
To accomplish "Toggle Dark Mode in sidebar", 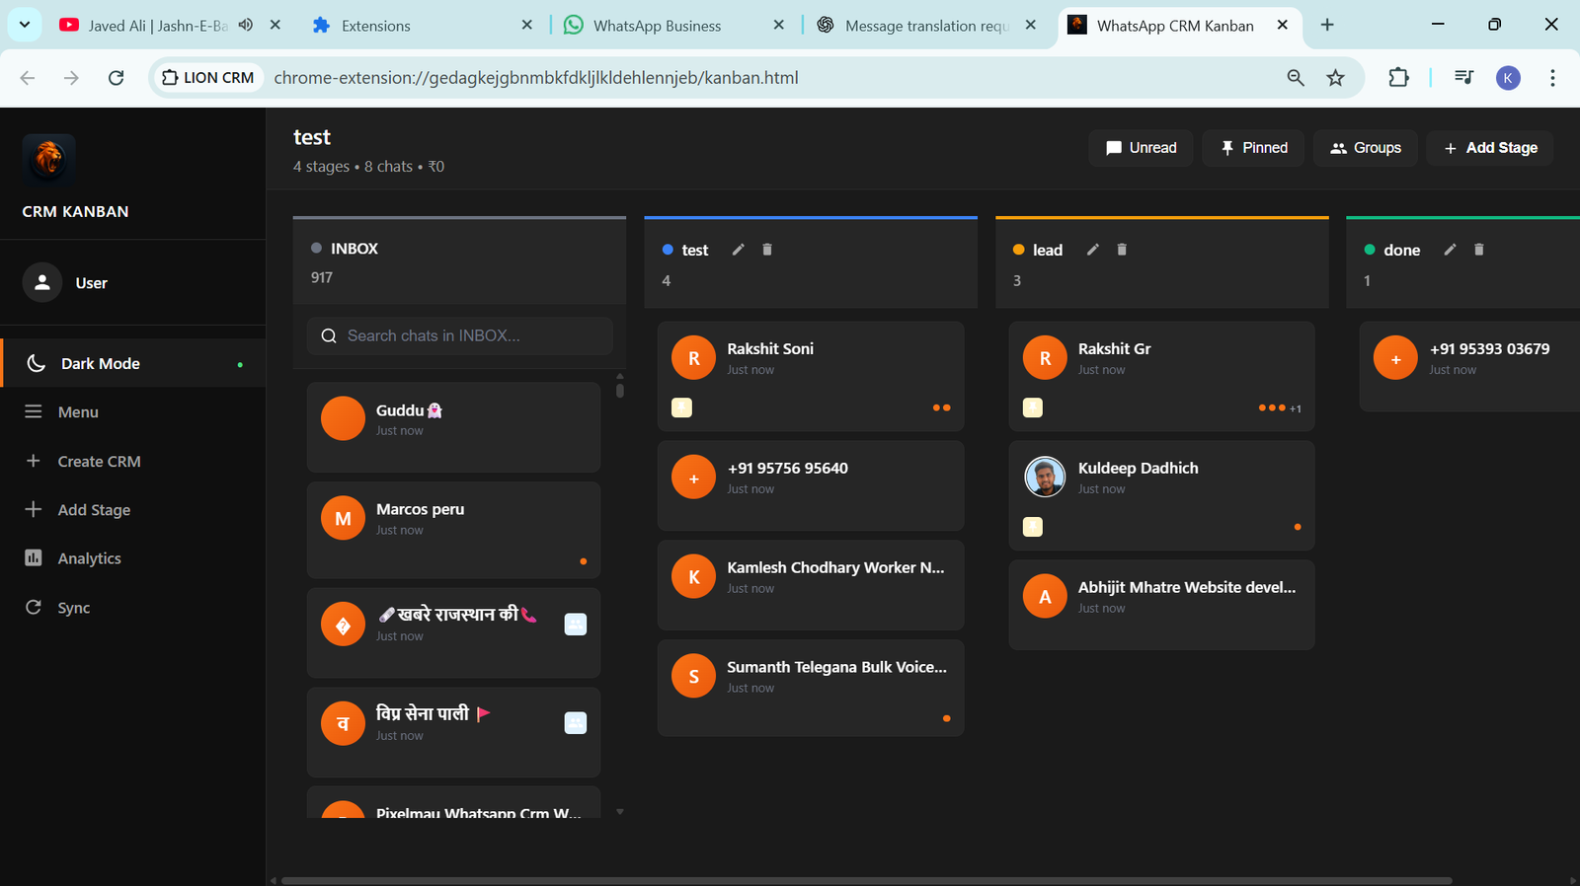I will click(x=133, y=363).
